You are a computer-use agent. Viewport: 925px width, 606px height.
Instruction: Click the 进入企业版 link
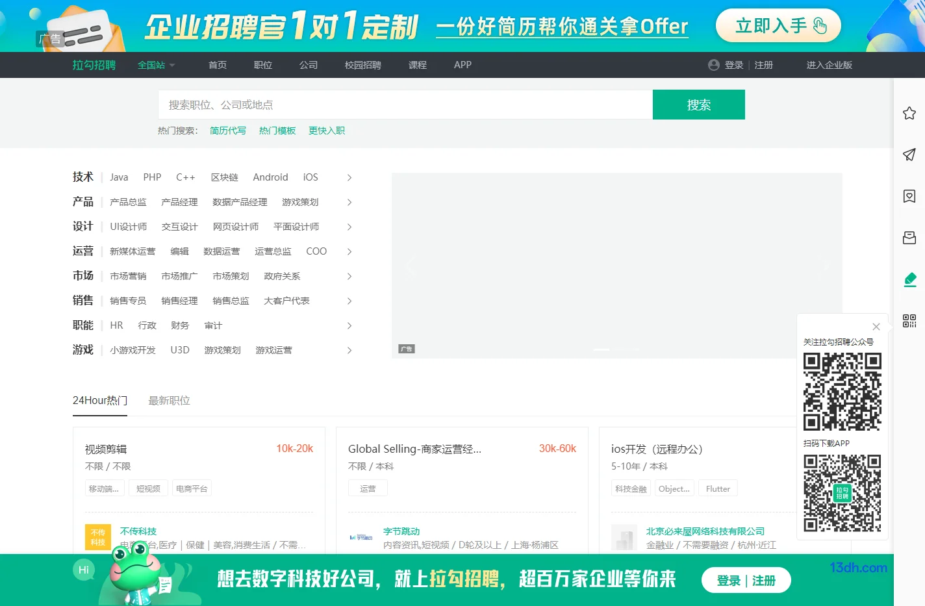tap(830, 65)
